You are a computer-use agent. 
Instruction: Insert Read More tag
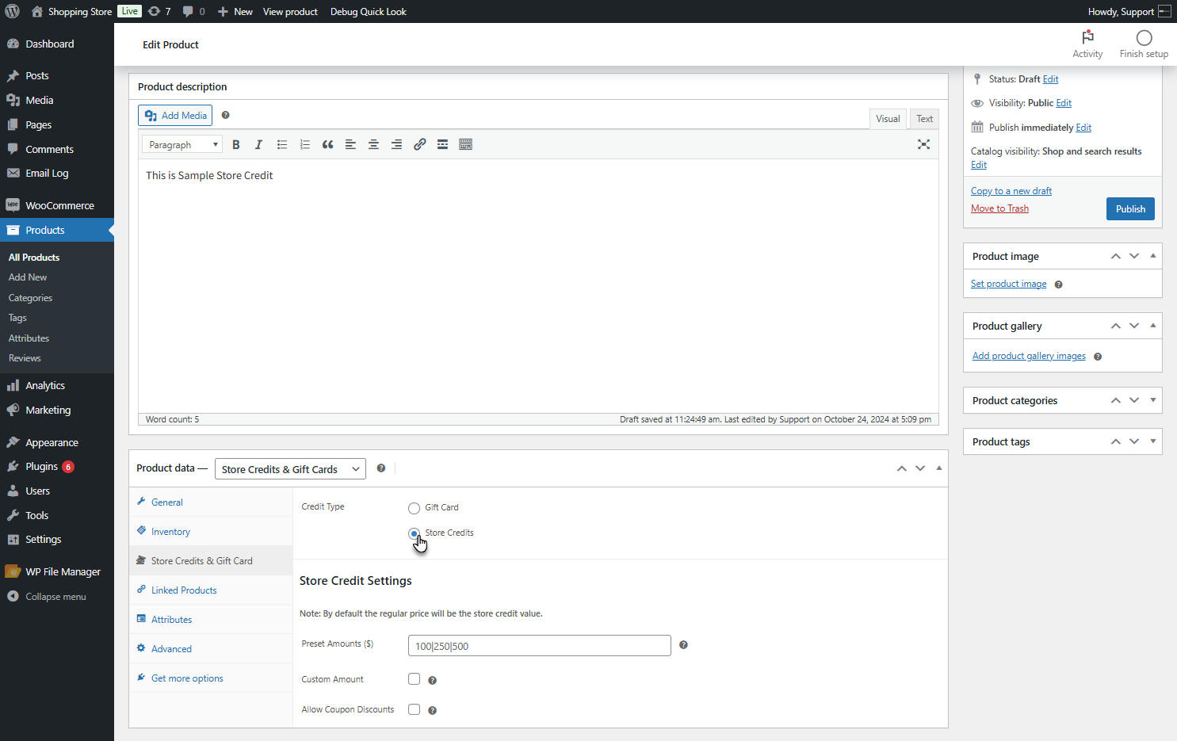coord(442,144)
